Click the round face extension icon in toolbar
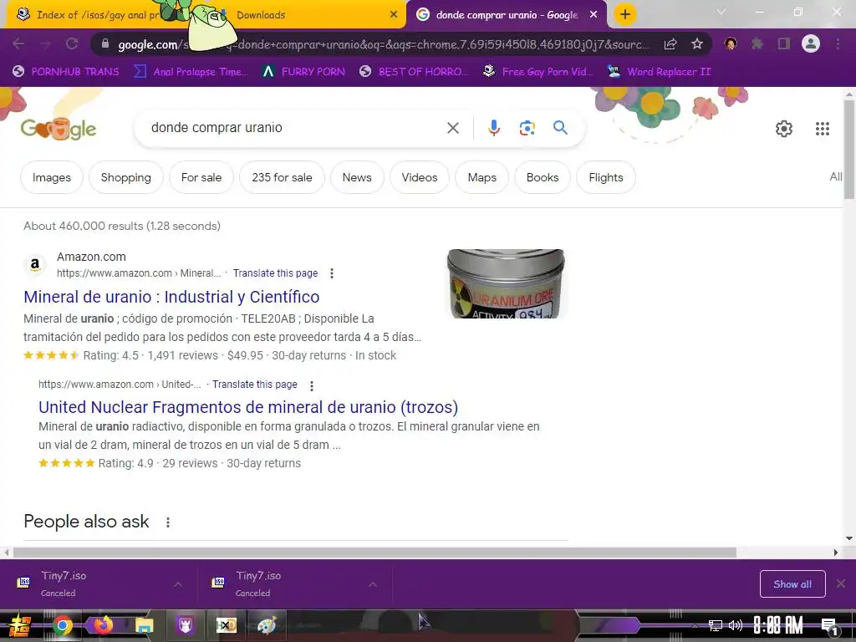The height and width of the screenshot is (642, 856). (731, 43)
